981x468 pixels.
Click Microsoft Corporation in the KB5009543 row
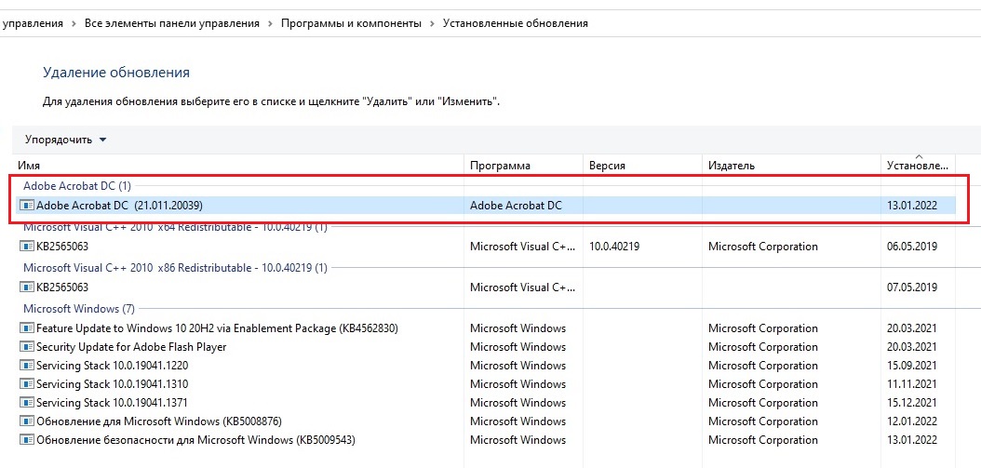click(762, 440)
